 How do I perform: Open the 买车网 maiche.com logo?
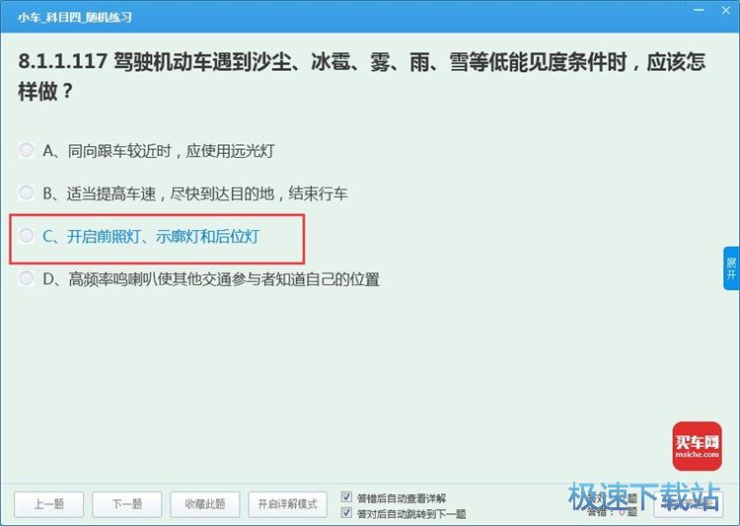(x=697, y=446)
